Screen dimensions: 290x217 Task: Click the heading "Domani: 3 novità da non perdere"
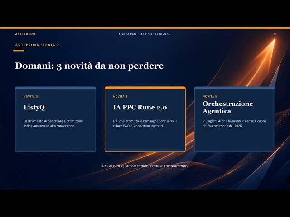point(89,66)
